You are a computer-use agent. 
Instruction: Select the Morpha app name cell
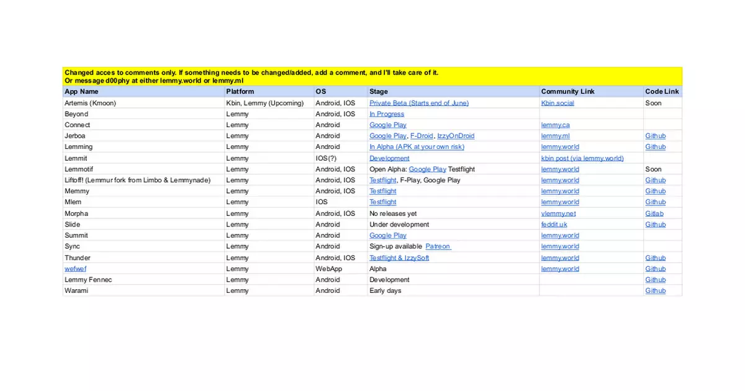(143, 213)
